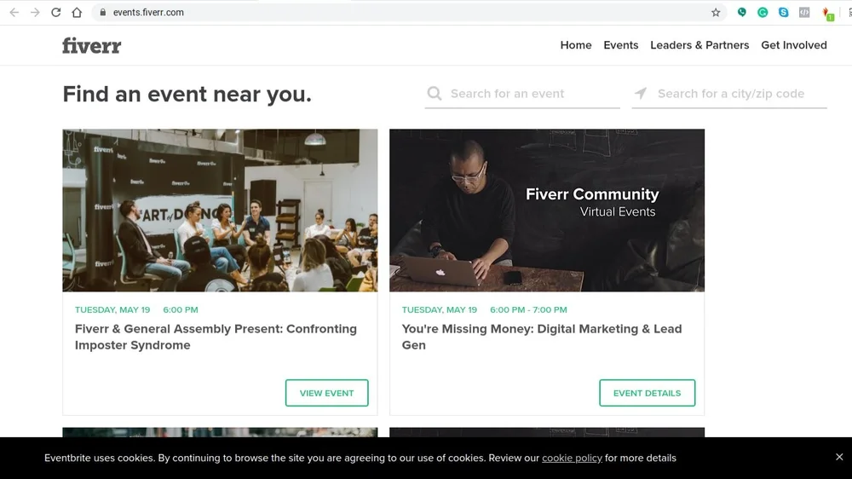The width and height of the screenshot is (852, 479).
Task: Open the You're Missing Money event title
Action: tap(541, 337)
